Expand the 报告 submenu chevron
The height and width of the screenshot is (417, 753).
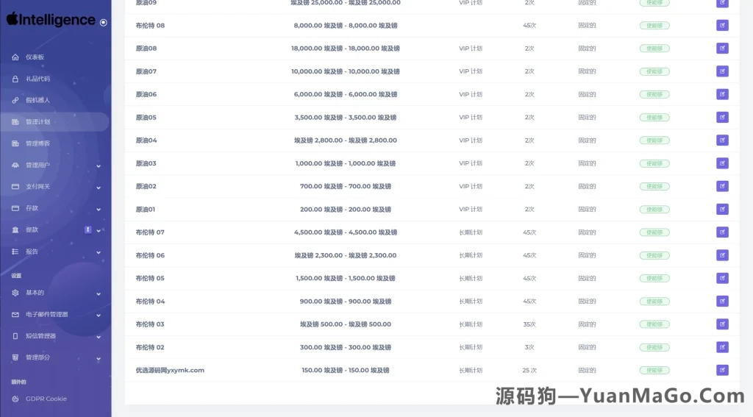click(99, 252)
